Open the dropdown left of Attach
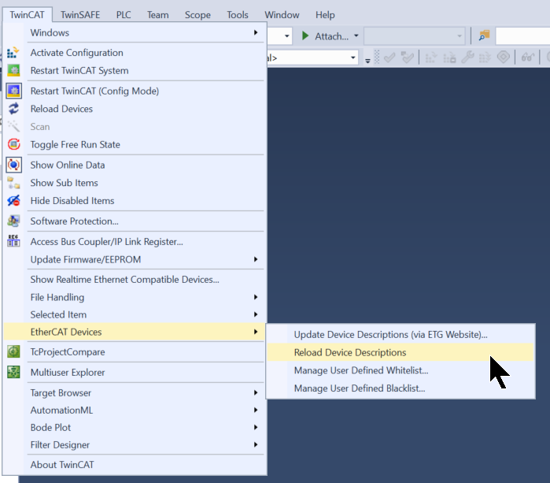Image resolution: width=550 pixels, height=483 pixels. point(286,35)
